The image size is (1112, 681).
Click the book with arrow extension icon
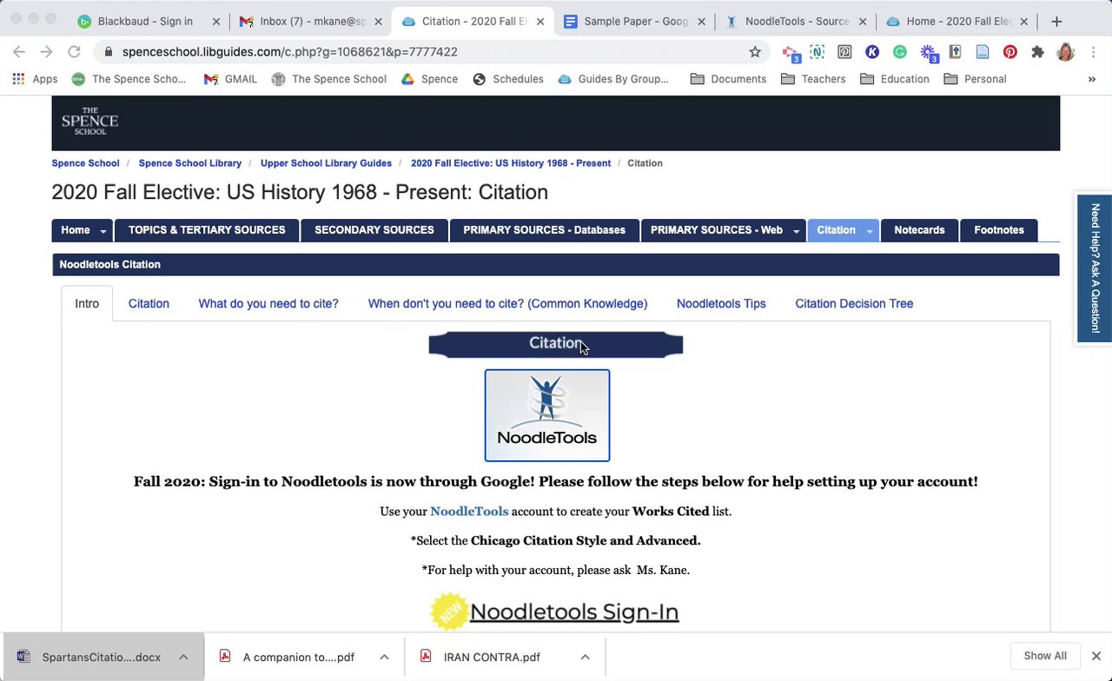click(955, 52)
